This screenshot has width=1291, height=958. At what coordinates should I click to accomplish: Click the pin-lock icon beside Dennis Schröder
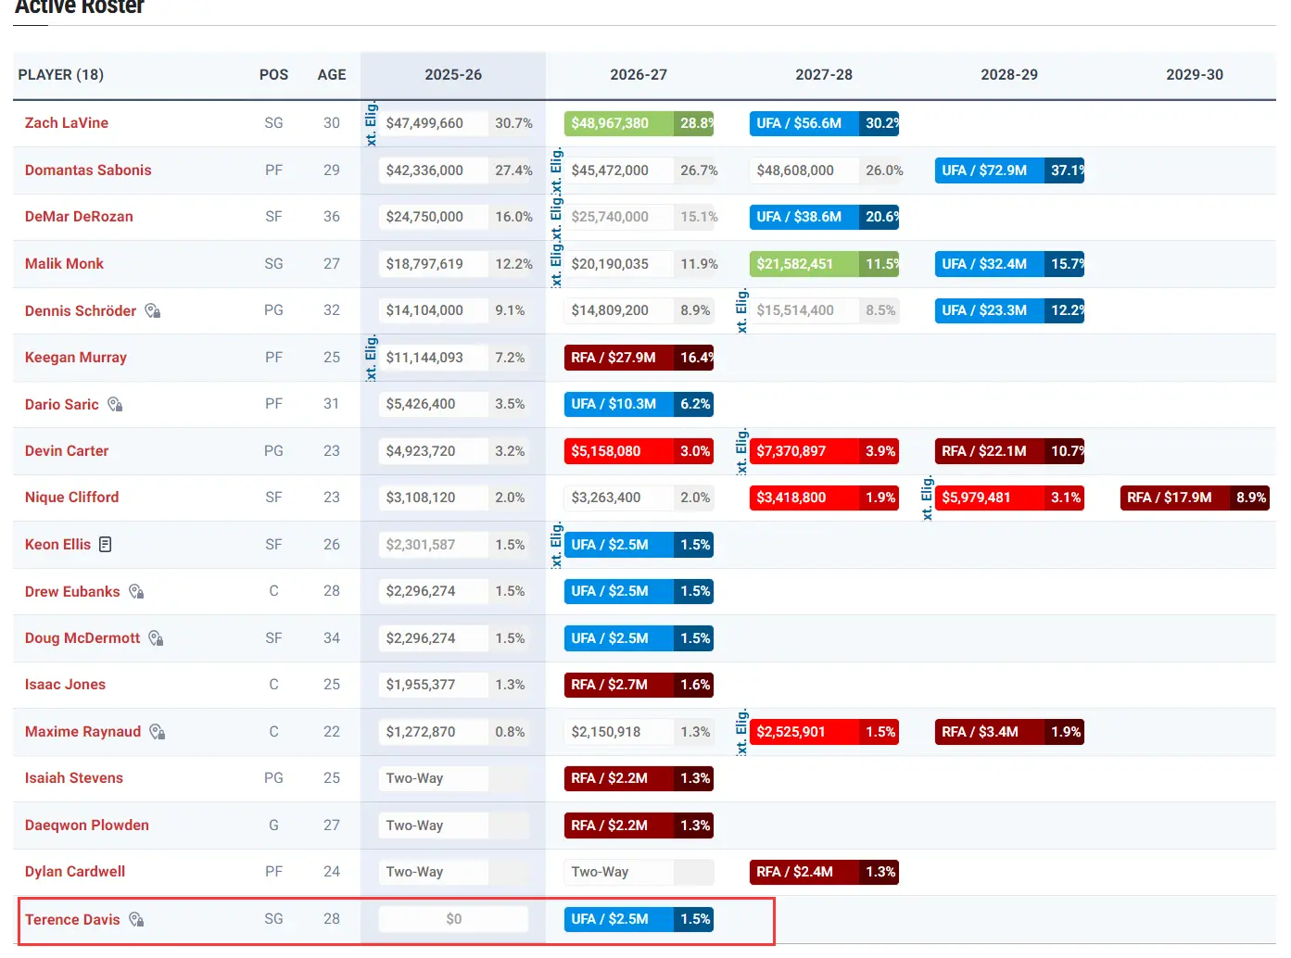click(x=153, y=311)
